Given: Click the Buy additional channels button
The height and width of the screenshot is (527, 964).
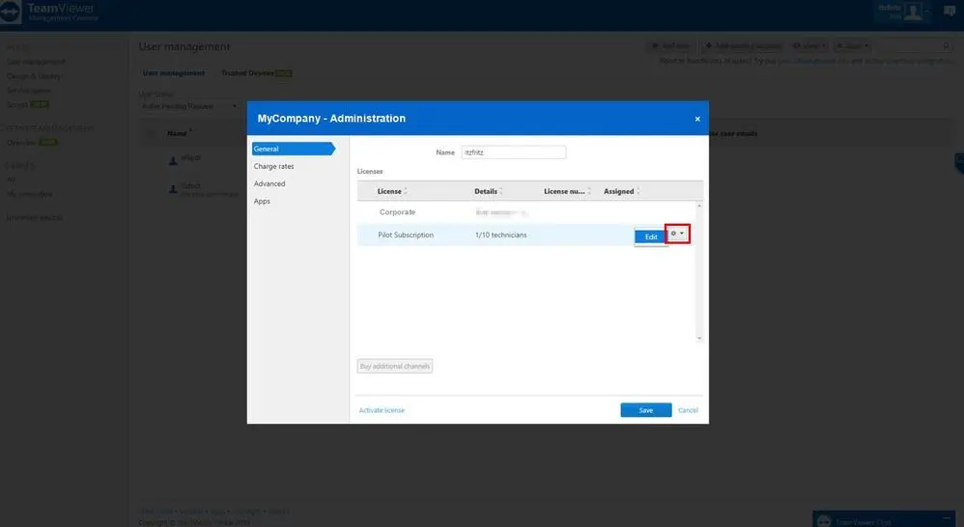Looking at the screenshot, I should tap(395, 366).
